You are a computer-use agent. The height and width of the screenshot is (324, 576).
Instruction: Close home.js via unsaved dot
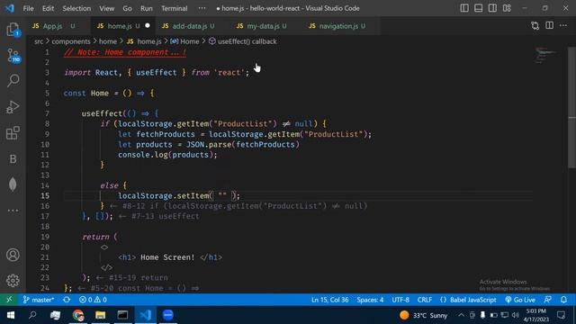[x=148, y=26]
